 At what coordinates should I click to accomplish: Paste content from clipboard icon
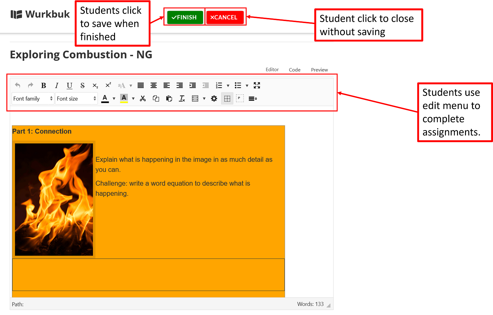tap(169, 98)
